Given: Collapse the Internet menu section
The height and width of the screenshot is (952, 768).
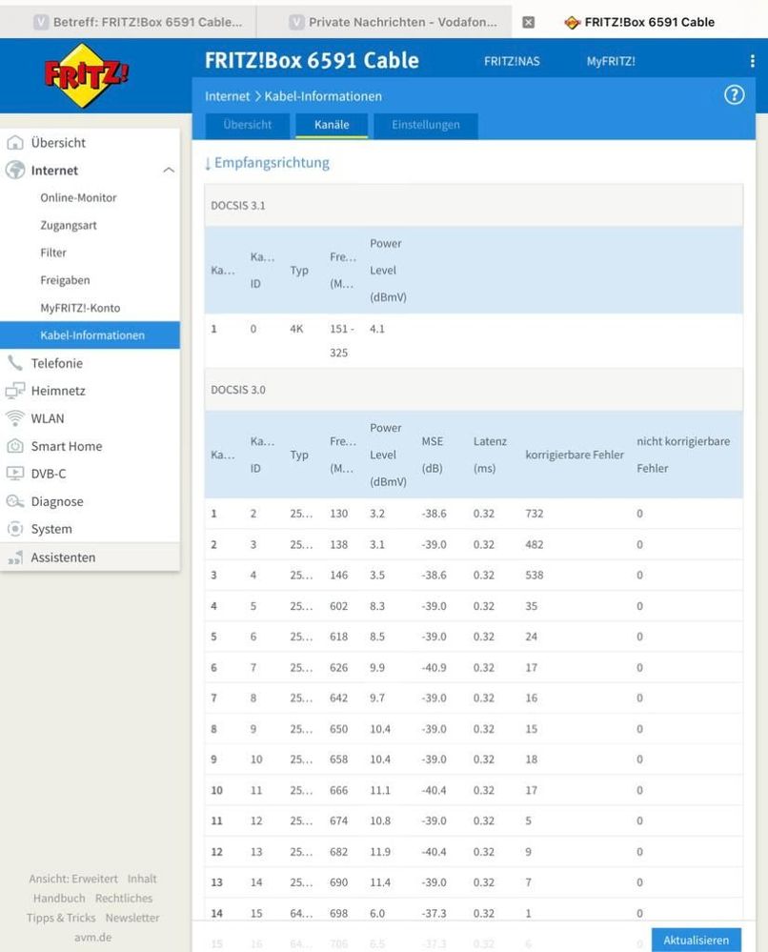Looking at the screenshot, I should (x=169, y=170).
